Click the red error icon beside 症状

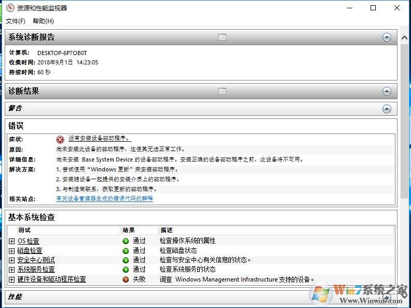[x=60, y=139]
